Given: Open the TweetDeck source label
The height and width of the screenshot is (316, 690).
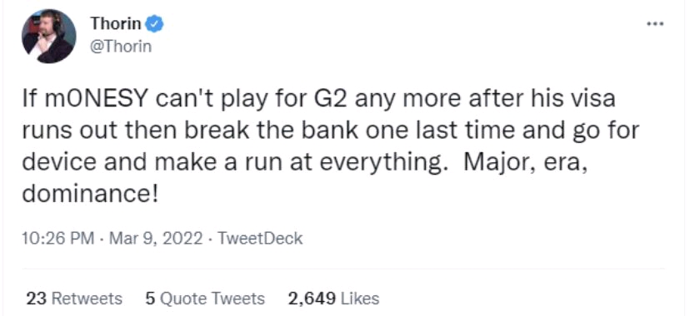Looking at the screenshot, I should point(260,239).
